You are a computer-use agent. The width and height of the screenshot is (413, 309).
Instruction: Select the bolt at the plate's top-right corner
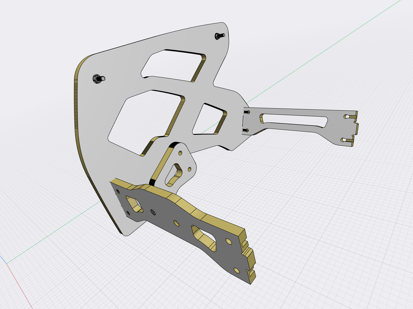(219, 36)
